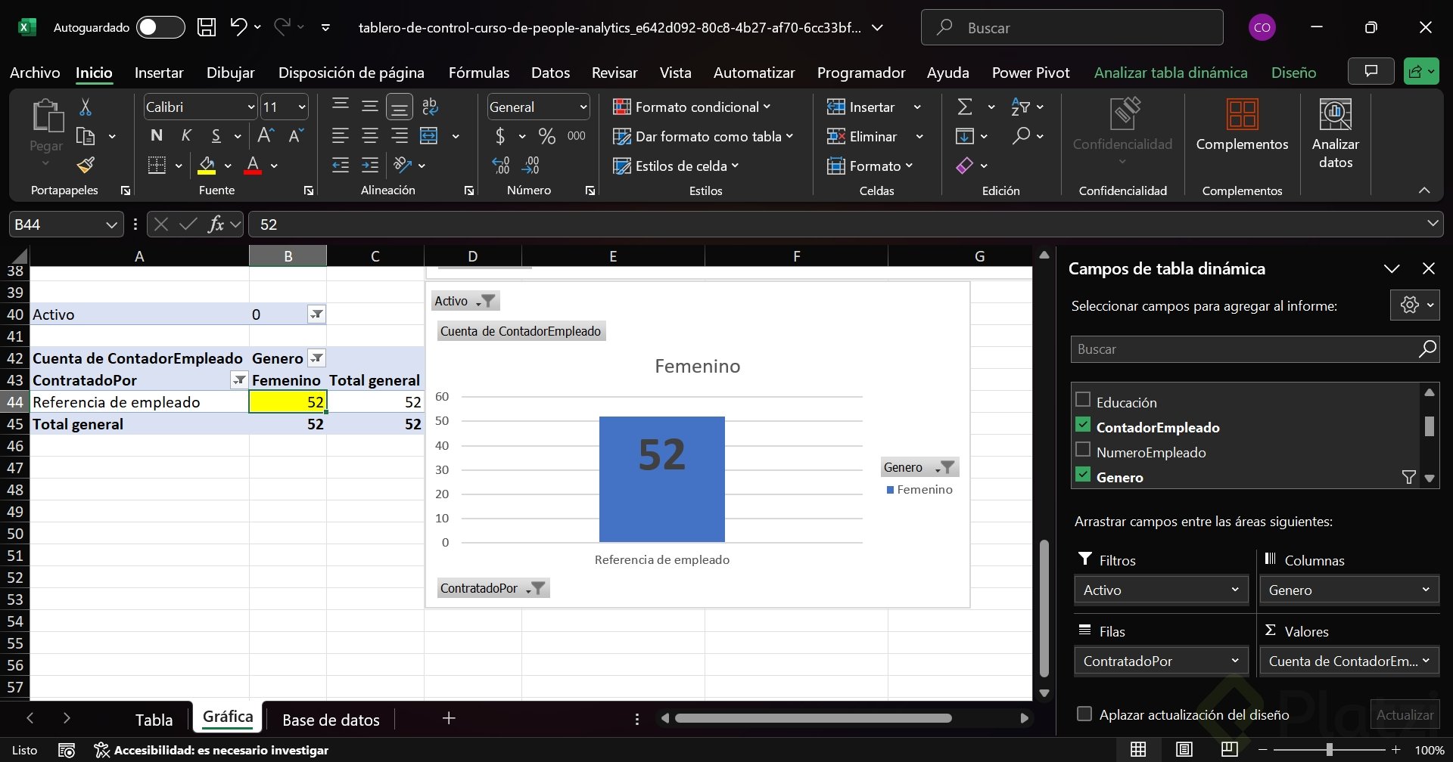Click the AutoSum sigma icon

965,107
